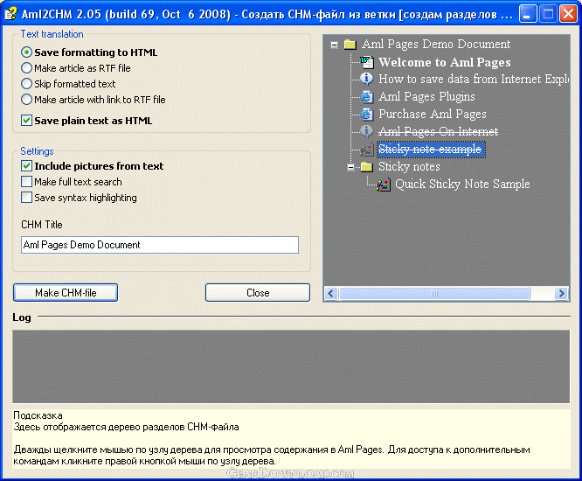Click the Purchase Aml Pages browser icon
Viewport: 582px width, 481px height.
click(x=367, y=114)
